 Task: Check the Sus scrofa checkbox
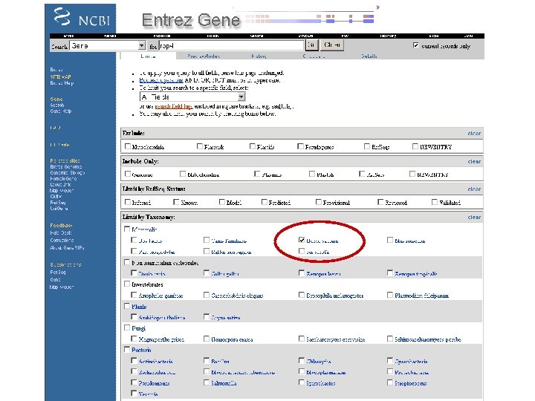pos(302,251)
